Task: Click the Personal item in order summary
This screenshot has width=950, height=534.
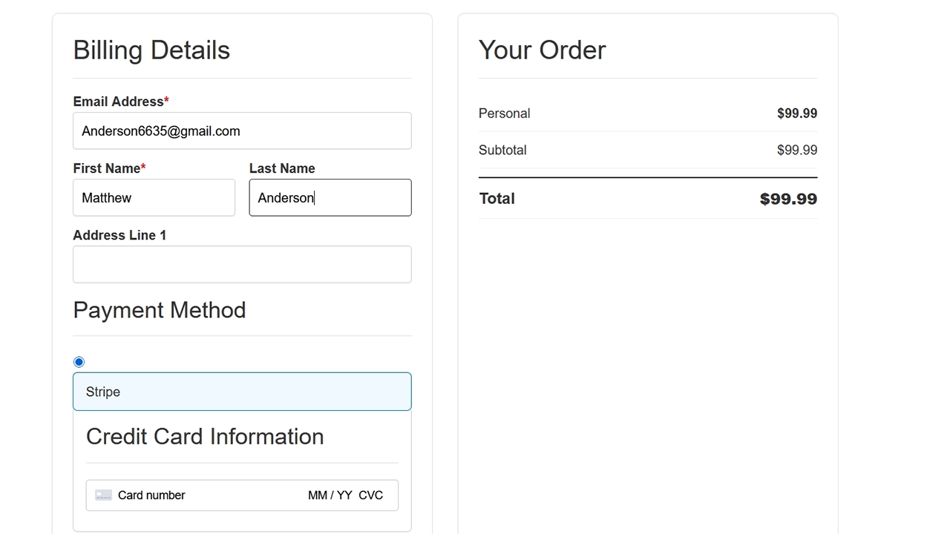Action: pyautogui.click(x=505, y=113)
